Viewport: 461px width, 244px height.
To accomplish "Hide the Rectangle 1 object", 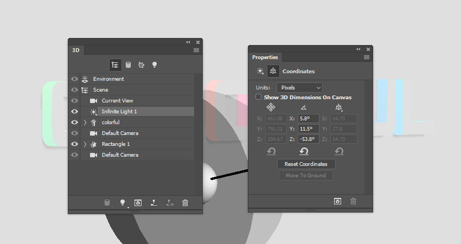I will 74,144.
